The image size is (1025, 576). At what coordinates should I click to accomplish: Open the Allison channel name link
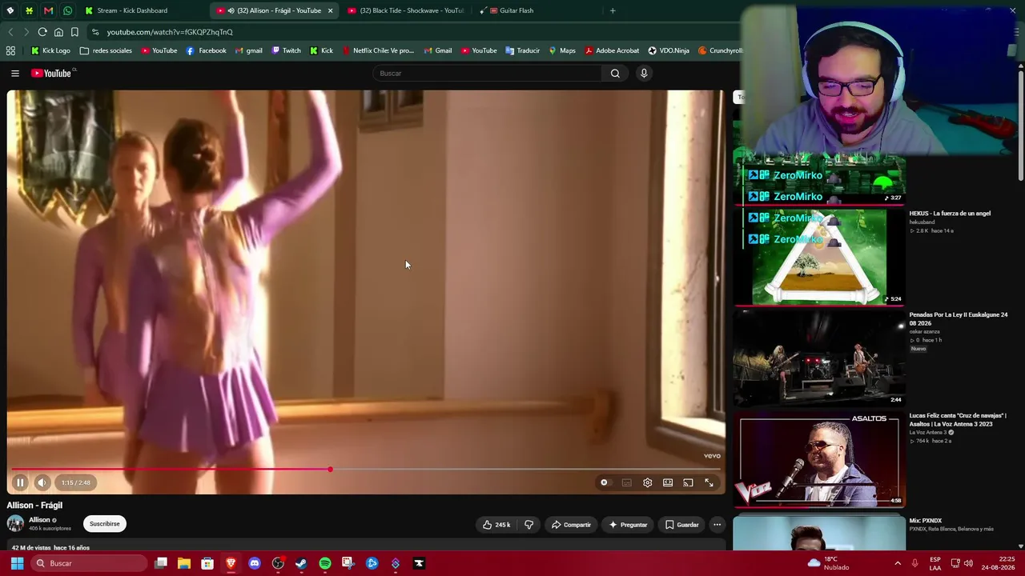39,520
